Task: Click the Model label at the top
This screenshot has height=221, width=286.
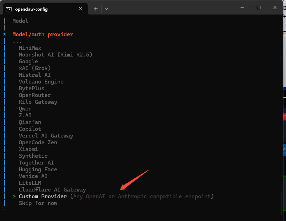Action: click(21, 21)
